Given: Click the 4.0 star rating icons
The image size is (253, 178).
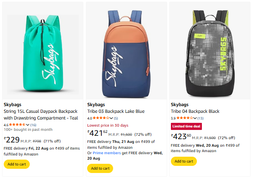Looking at the screenshot, I should [101, 118].
